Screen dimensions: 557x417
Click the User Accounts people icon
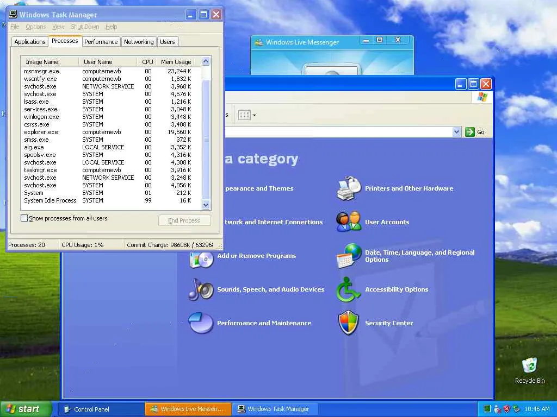(349, 222)
